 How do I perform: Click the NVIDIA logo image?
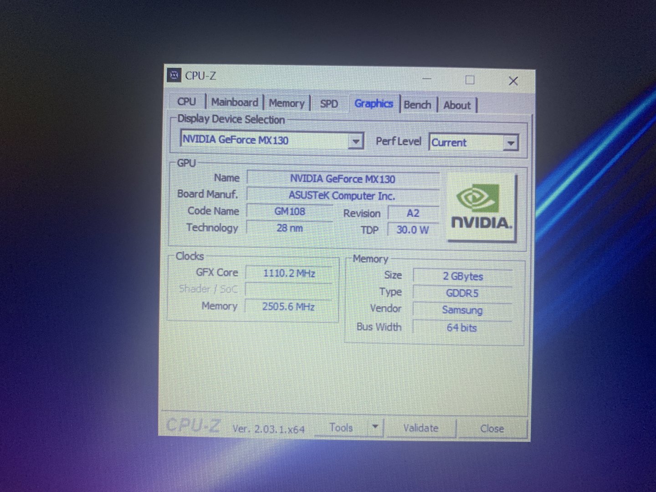[x=482, y=207]
